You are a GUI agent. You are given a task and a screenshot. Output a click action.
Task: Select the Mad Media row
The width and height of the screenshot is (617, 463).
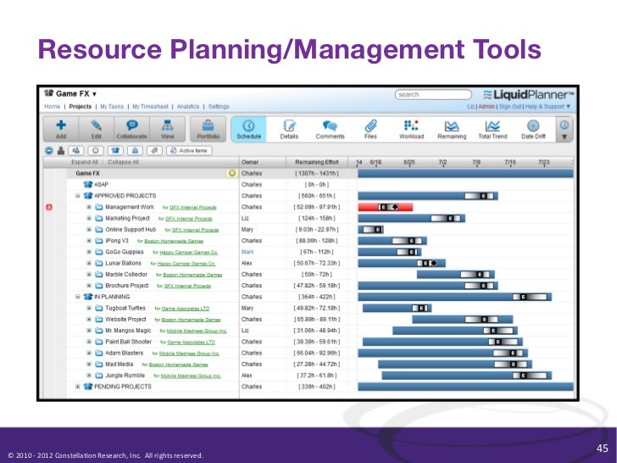tap(308, 364)
